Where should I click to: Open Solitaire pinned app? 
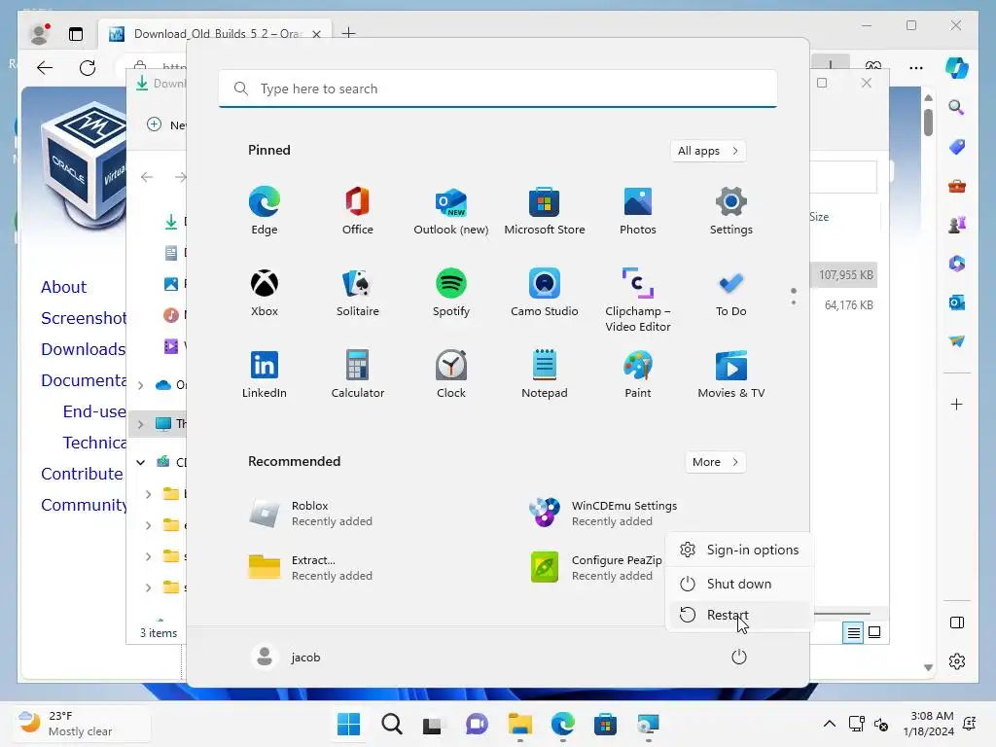coord(358,293)
